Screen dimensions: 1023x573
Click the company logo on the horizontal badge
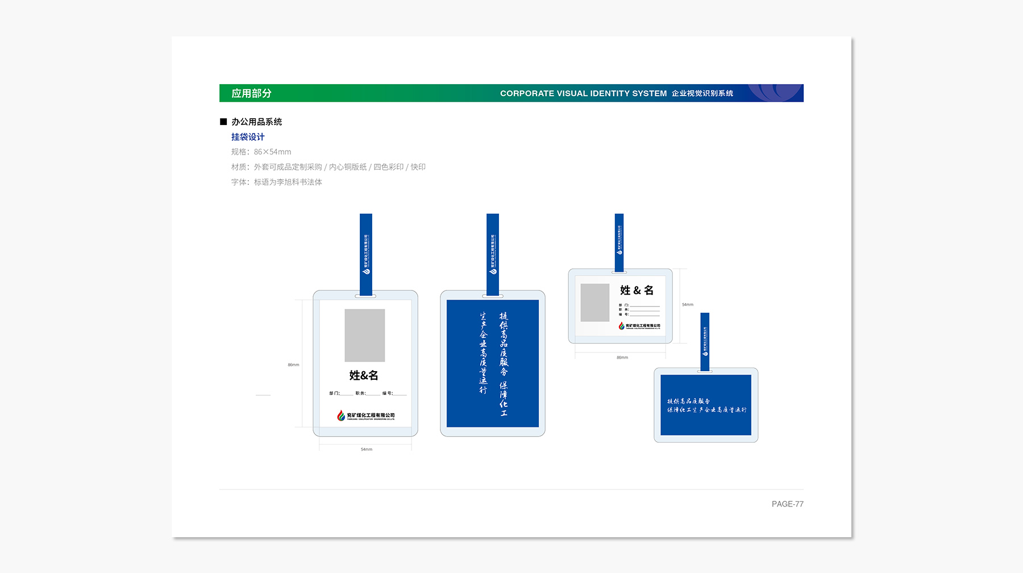tap(639, 326)
